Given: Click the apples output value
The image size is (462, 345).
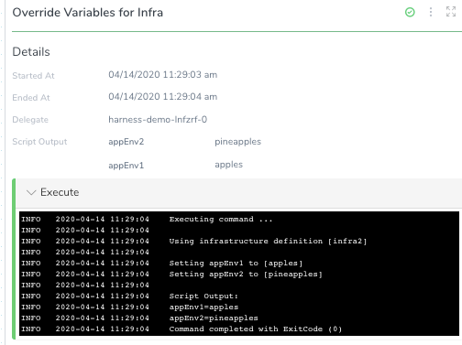Looking at the screenshot, I should (229, 165).
